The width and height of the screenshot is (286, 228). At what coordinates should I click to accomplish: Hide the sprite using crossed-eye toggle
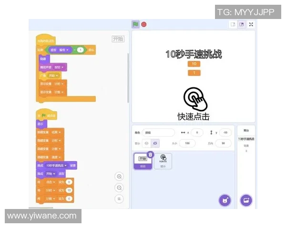click(155, 143)
